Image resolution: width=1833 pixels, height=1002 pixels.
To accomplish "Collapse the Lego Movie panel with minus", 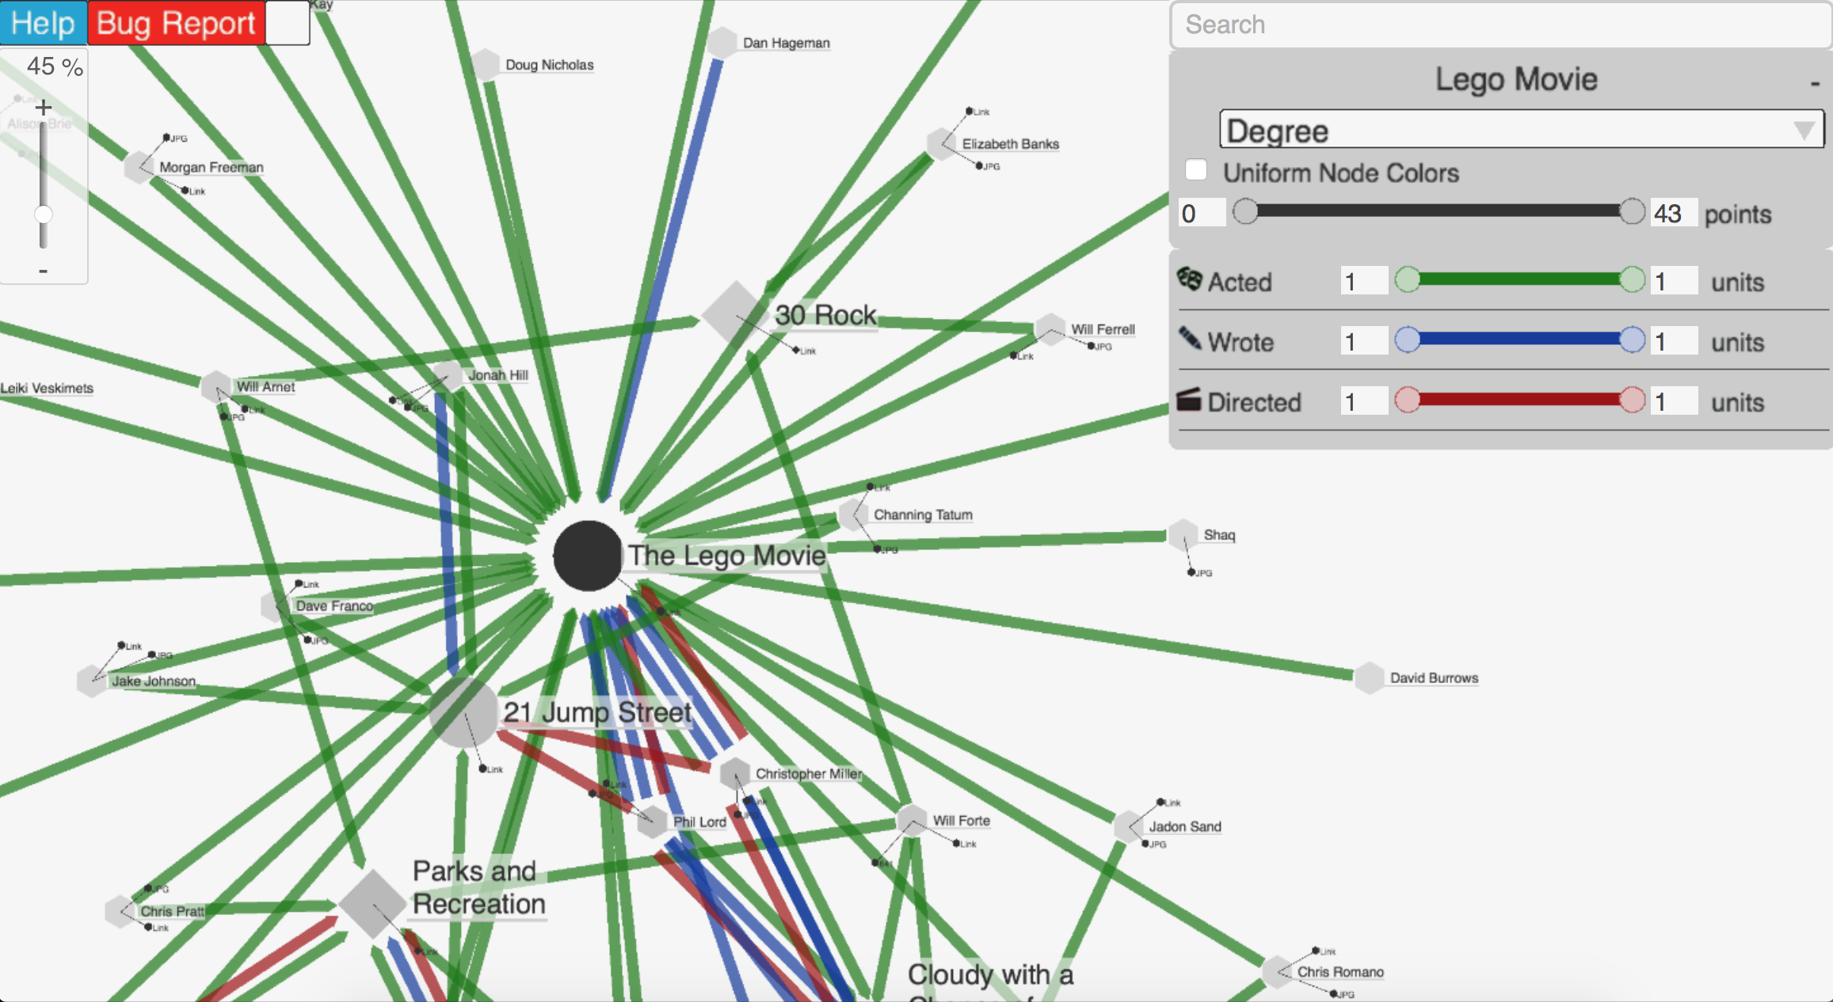I will click(1815, 83).
